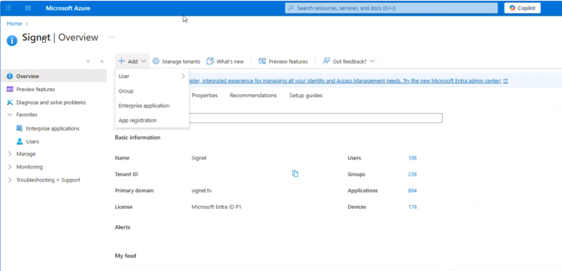Open Enterprise applications favorite
The image size is (562, 271).
[x=53, y=128]
